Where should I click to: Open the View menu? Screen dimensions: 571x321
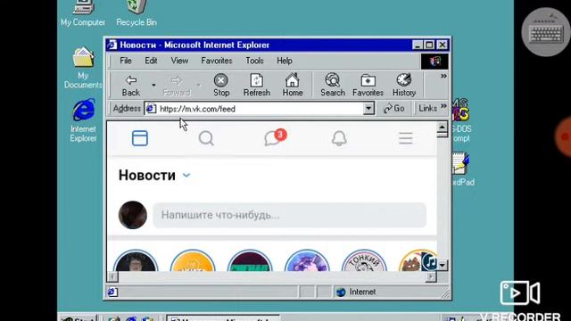[179, 61]
